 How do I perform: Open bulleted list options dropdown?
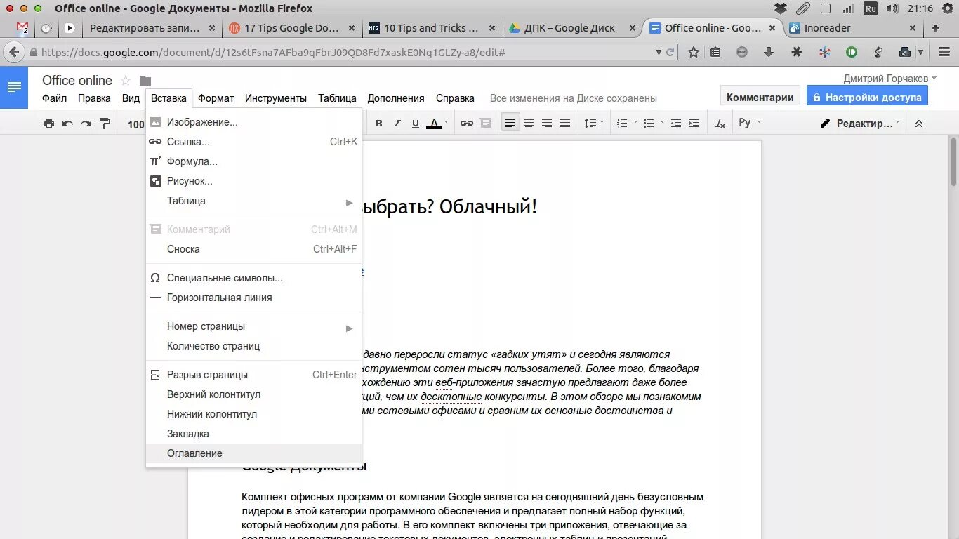pos(663,123)
